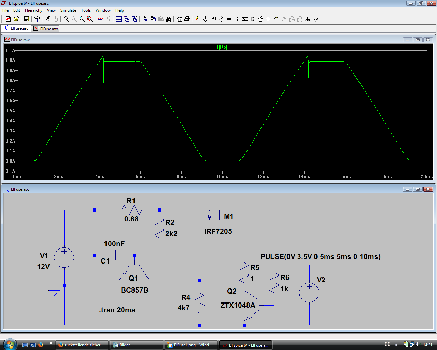Open the Tools menu

coord(86,10)
